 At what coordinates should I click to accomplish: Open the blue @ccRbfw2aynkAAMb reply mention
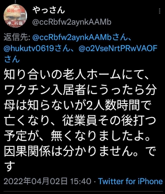[72, 38]
